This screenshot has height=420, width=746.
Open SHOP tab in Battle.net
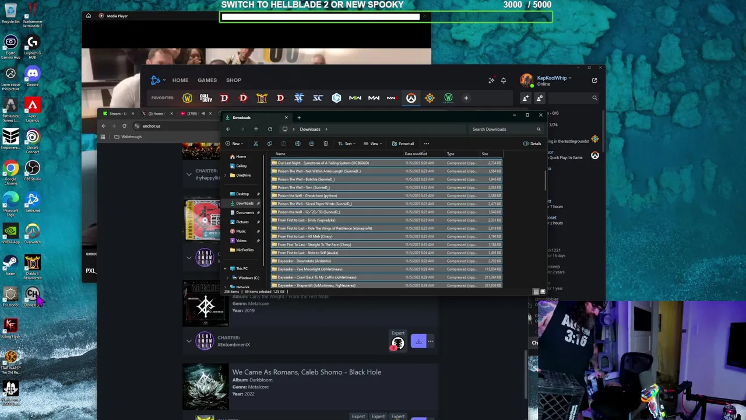pyautogui.click(x=234, y=80)
